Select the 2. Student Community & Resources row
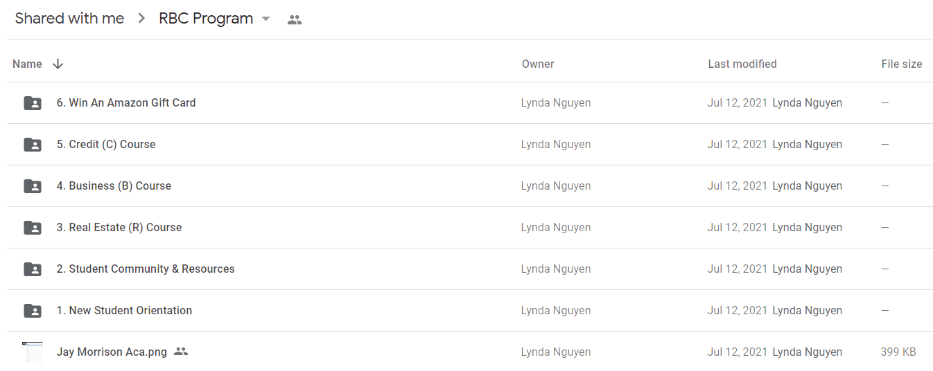The height and width of the screenshot is (371, 933). (x=470, y=269)
